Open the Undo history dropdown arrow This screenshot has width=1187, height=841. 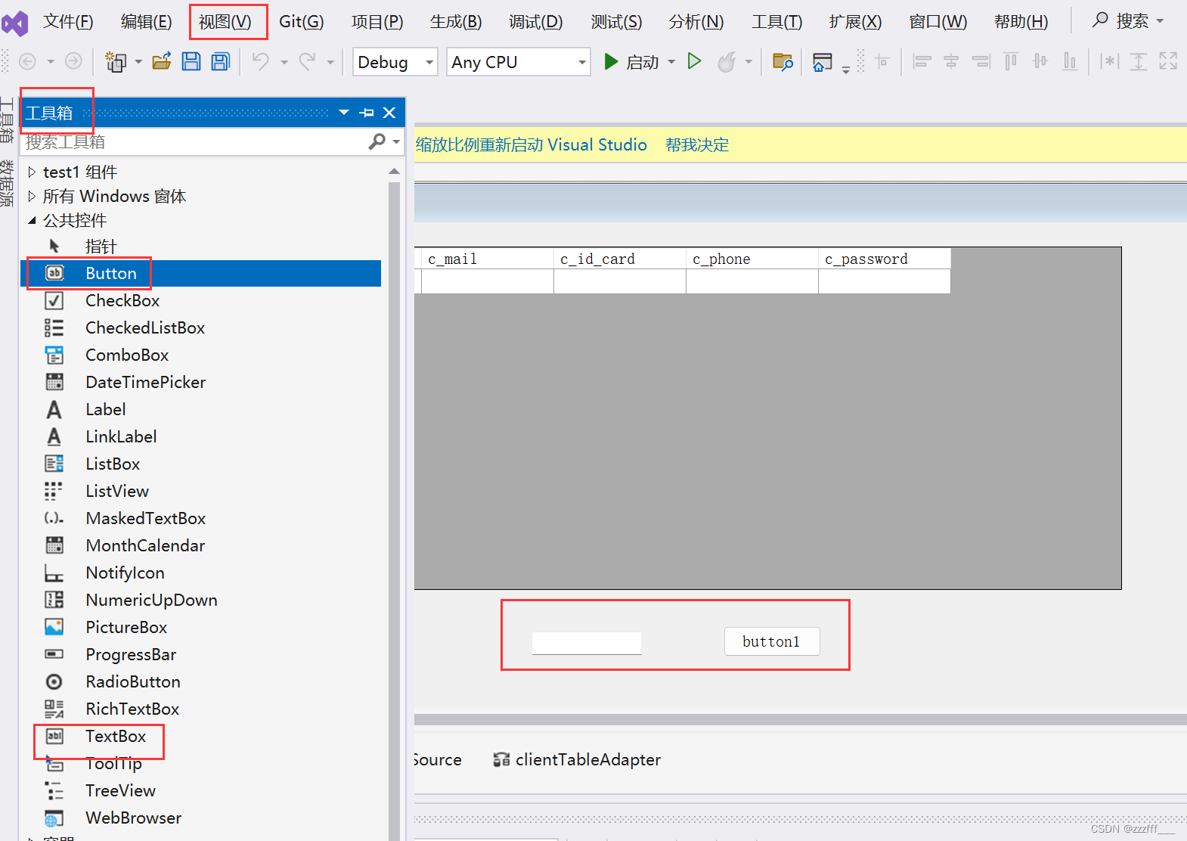pyautogui.click(x=284, y=62)
